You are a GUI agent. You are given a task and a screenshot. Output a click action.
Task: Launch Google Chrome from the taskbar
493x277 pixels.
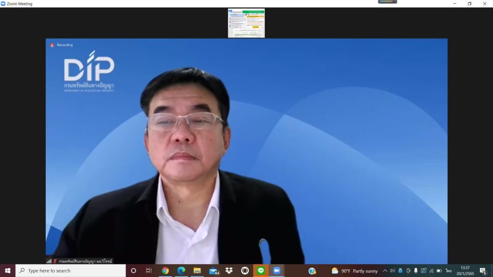click(165, 270)
